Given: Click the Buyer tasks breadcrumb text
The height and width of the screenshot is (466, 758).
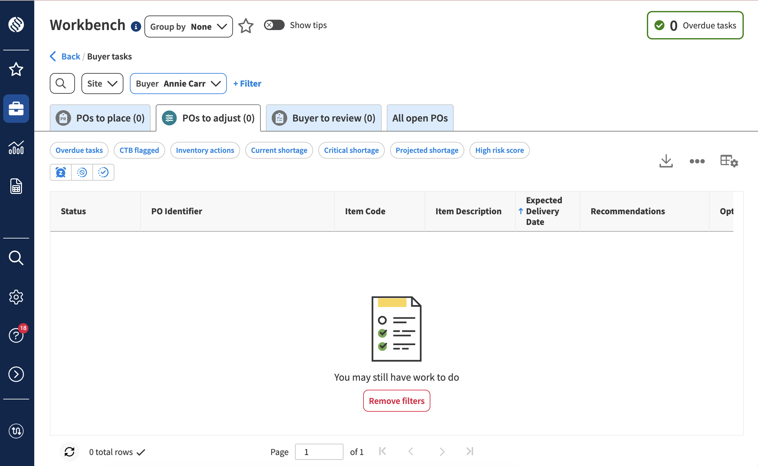Looking at the screenshot, I should click(110, 57).
